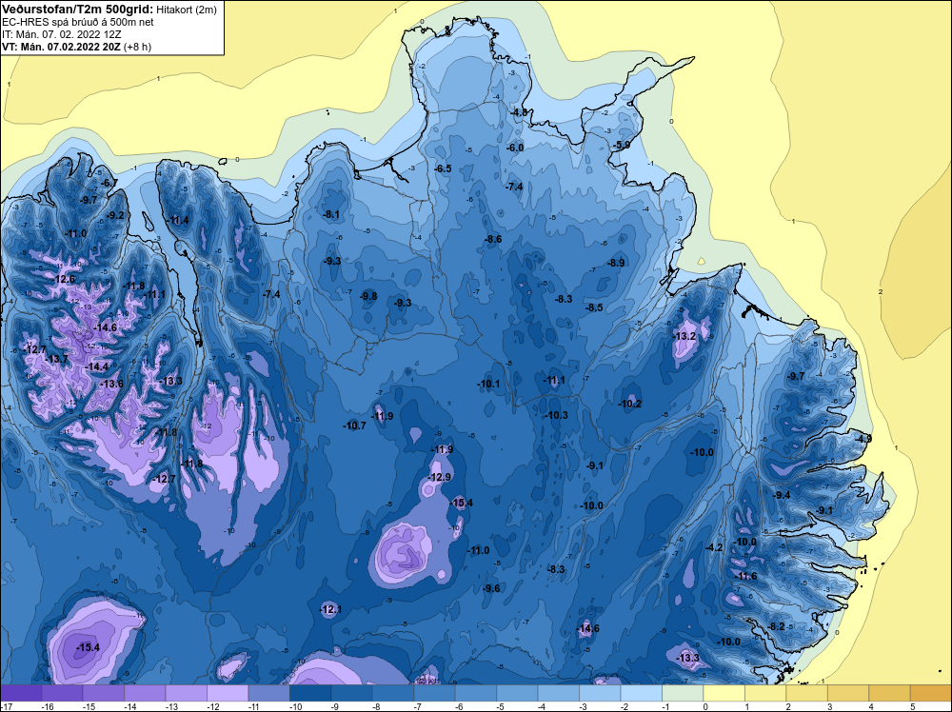The image size is (952, 712).
Task: Click the -11.4 temperature label
Action: [x=178, y=220]
